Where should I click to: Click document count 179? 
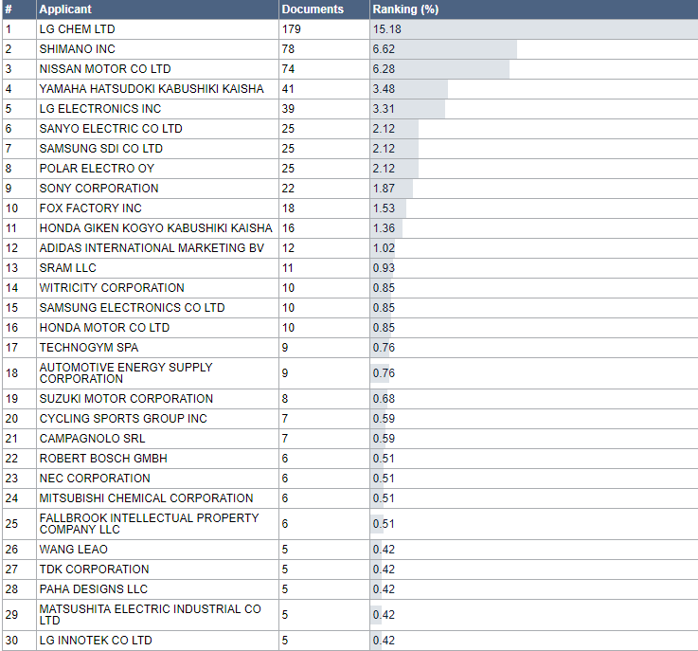coord(291,29)
